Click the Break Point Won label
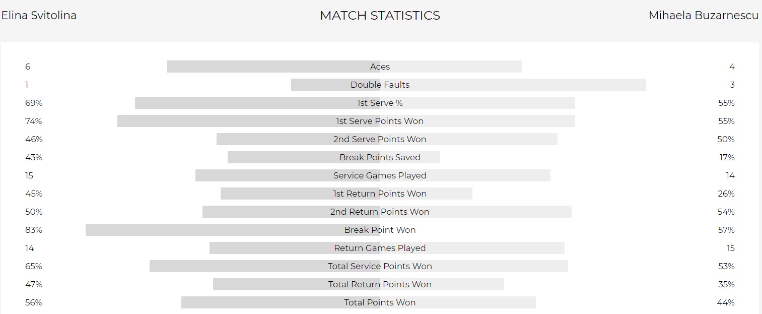This screenshot has width=762, height=314. pyautogui.click(x=380, y=230)
